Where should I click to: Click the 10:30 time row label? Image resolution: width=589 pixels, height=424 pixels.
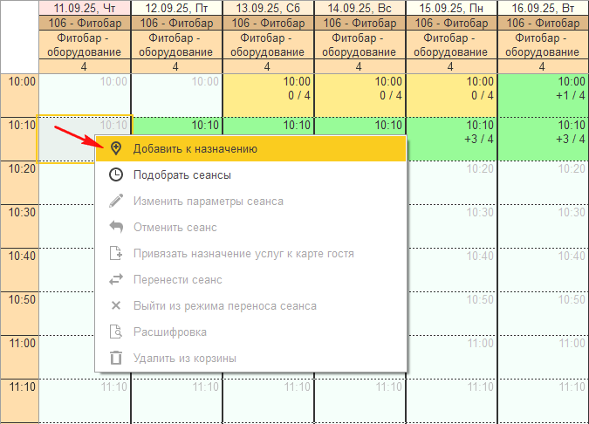click(x=20, y=226)
